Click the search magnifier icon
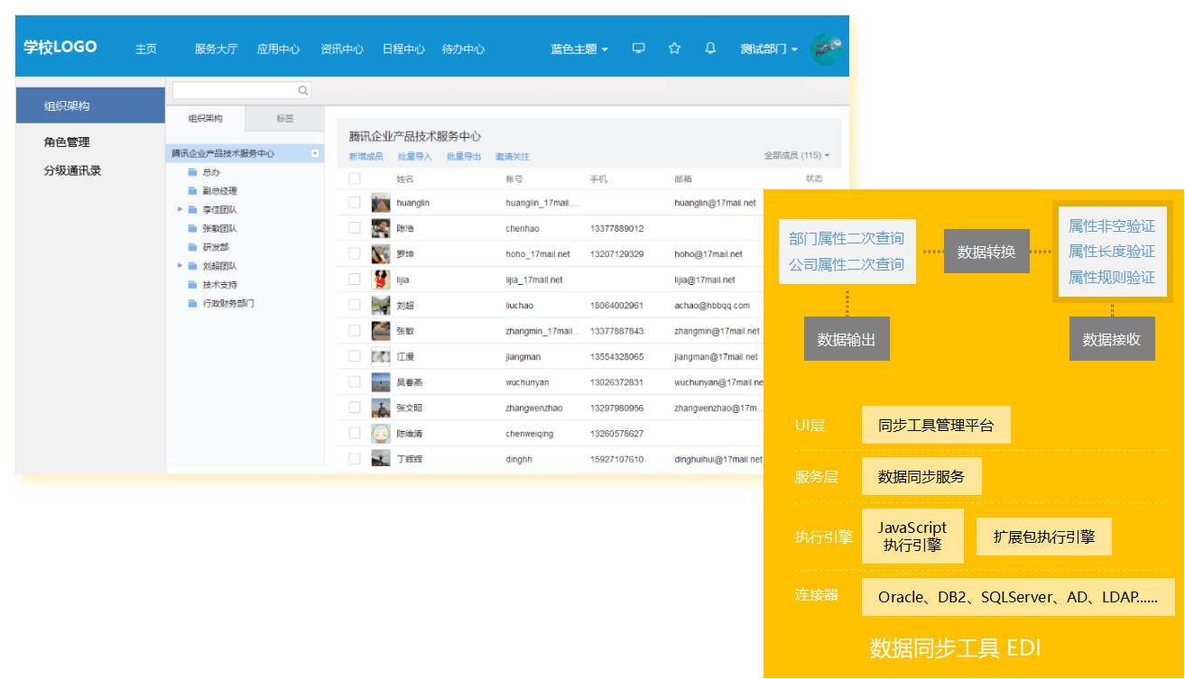1185x679 pixels. click(303, 90)
